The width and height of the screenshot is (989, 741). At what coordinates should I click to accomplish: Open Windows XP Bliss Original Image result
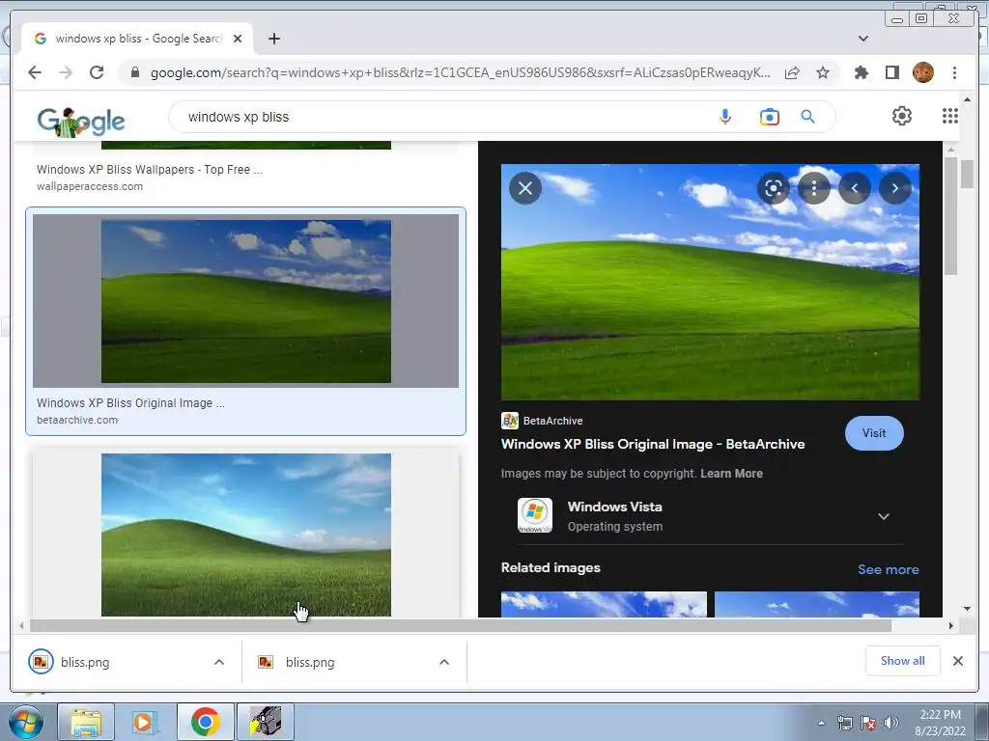click(x=130, y=402)
